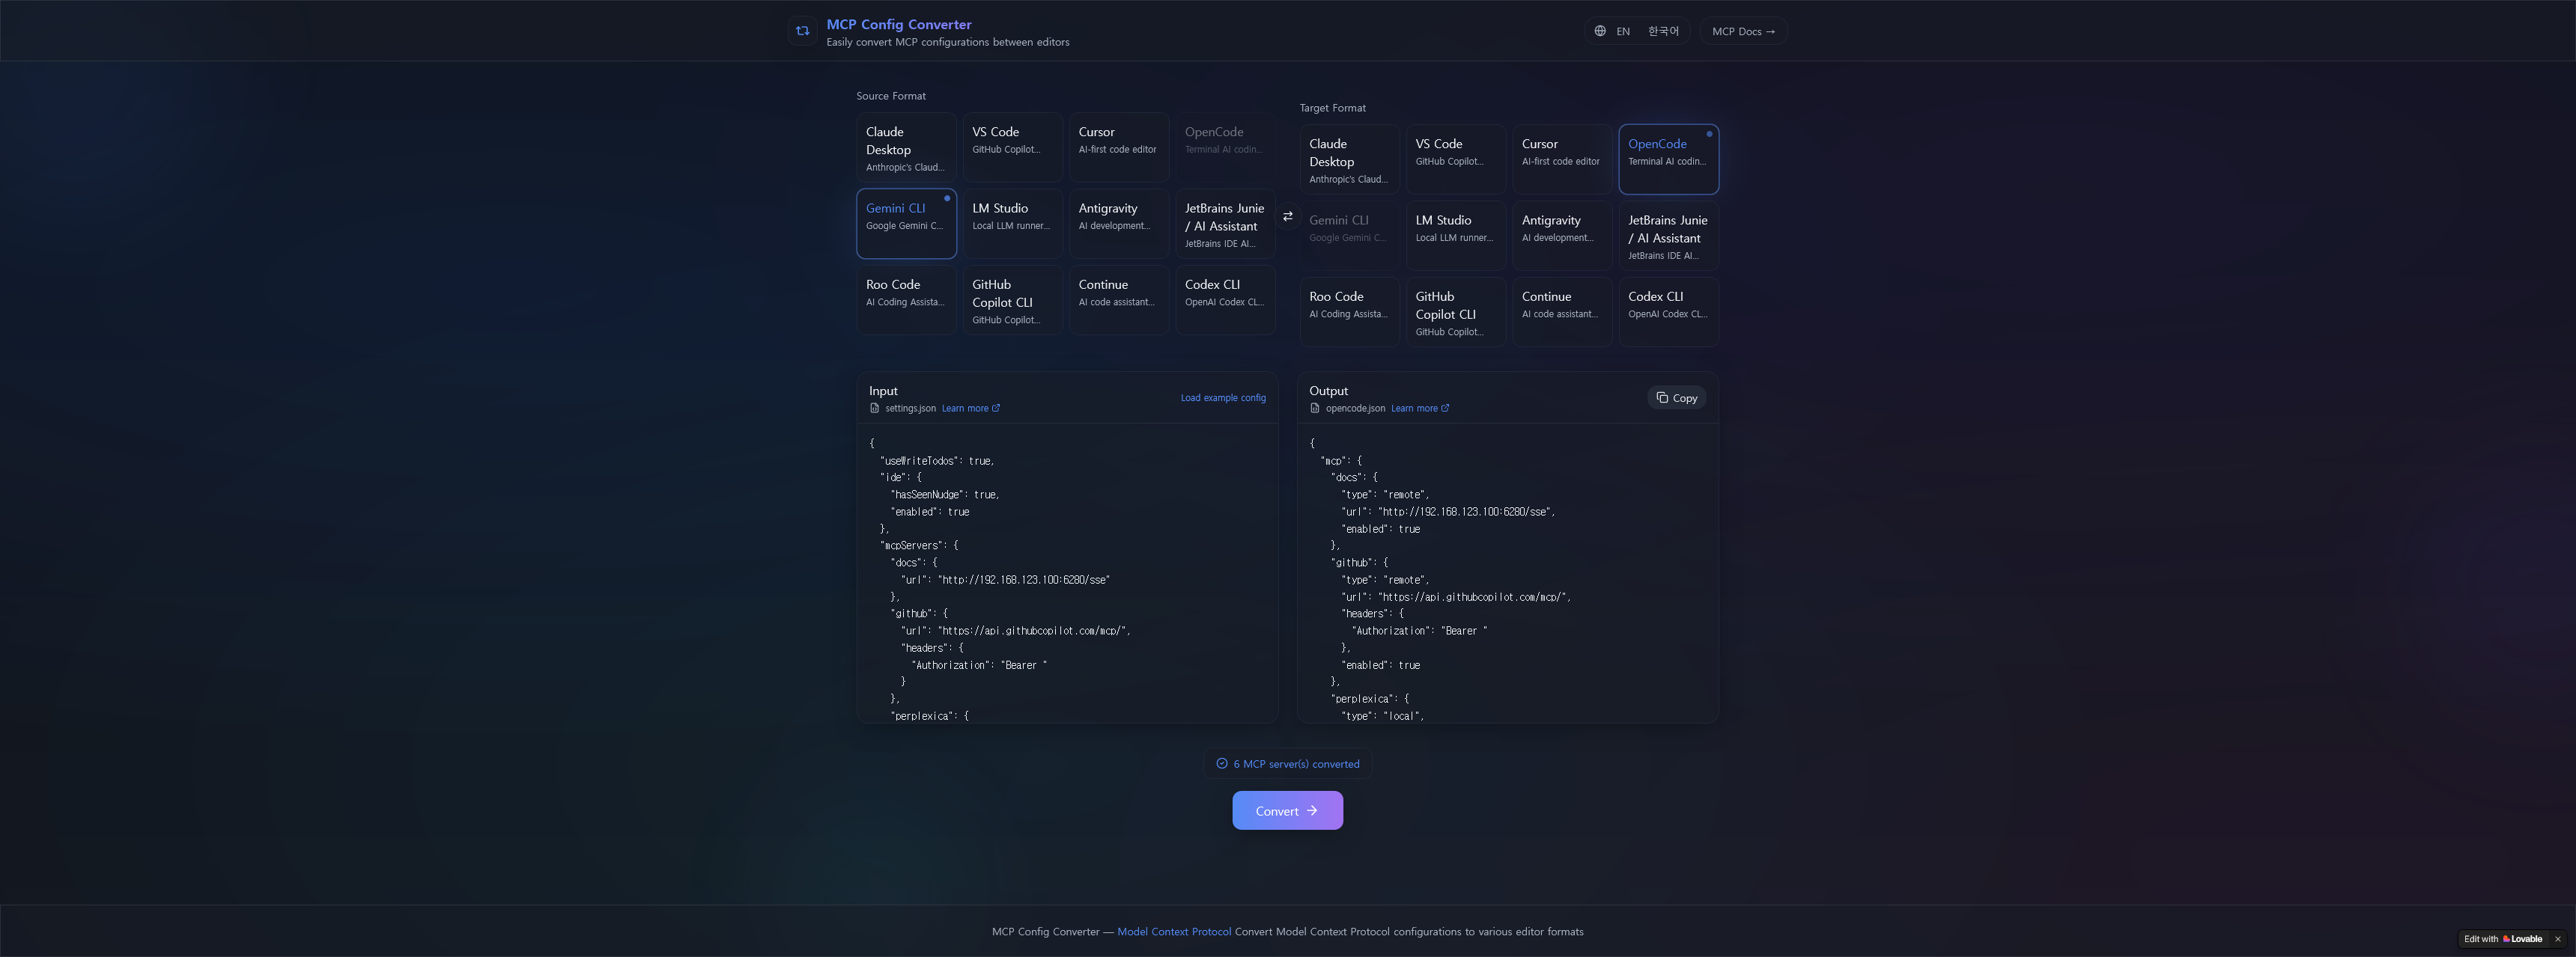Select Claude Desktop as the target format
Image resolution: width=2576 pixels, height=957 pixels.
tap(1349, 159)
